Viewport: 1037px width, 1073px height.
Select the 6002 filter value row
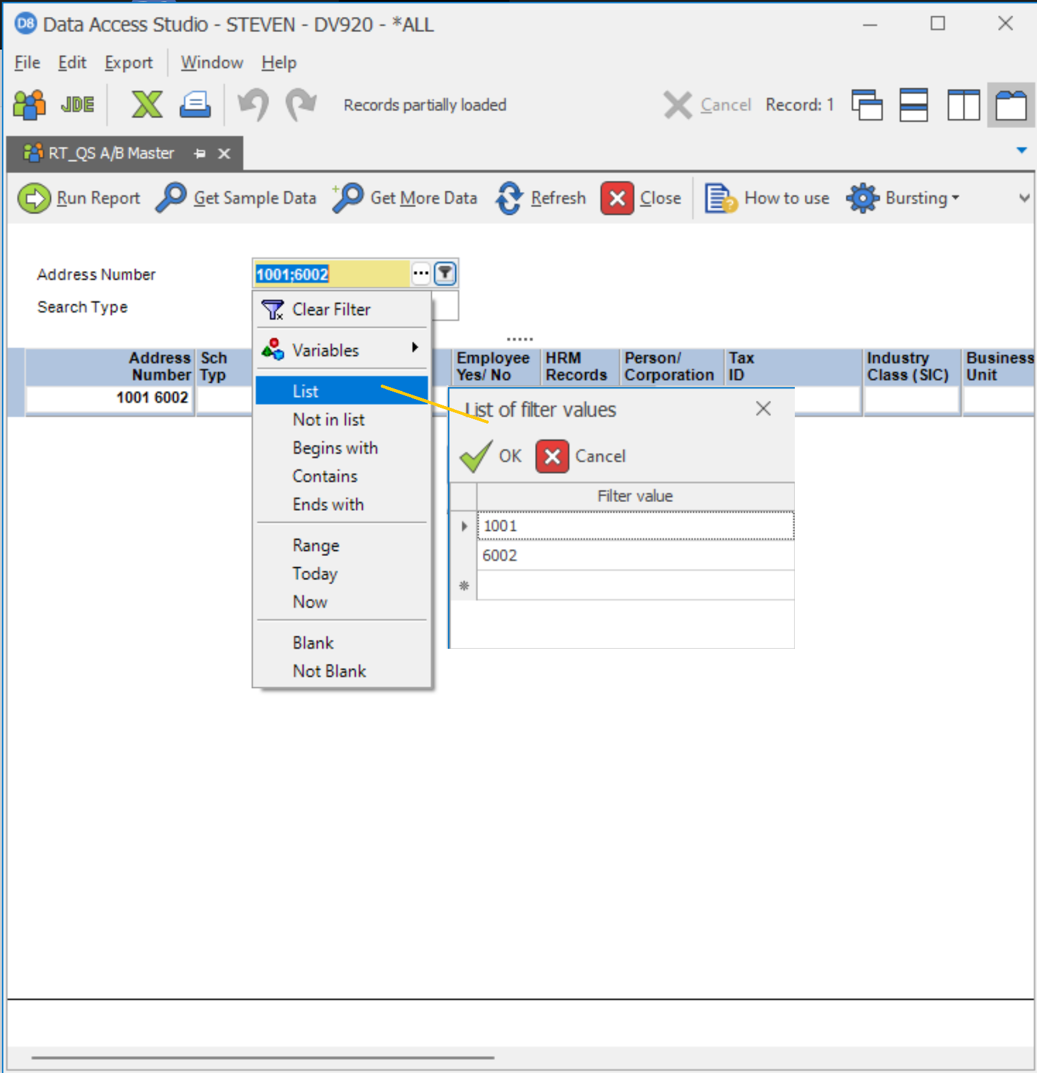click(x=635, y=555)
